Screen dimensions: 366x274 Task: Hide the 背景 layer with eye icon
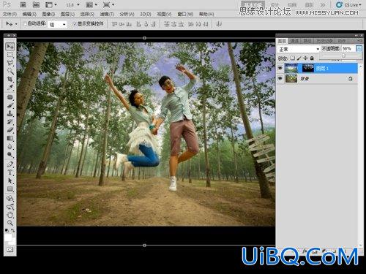click(x=280, y=78)
